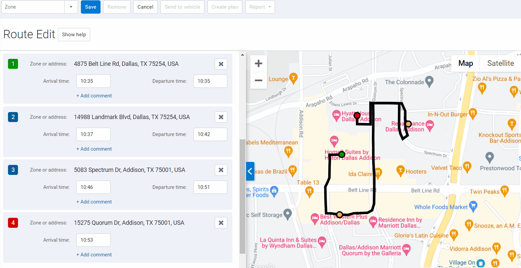Save the edited route
This screenshot has width=521, height=268.
tap(91, 7)
